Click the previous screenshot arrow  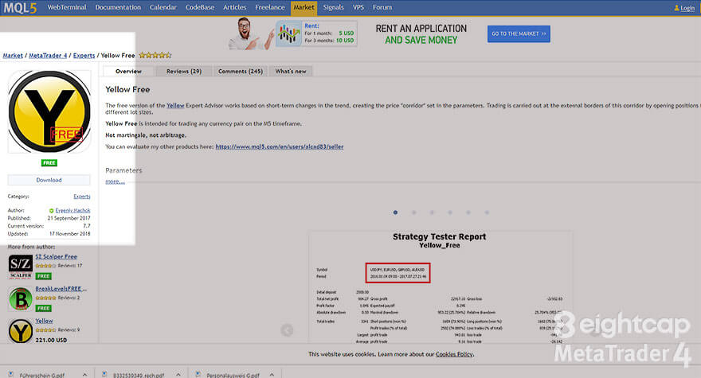coord(287,330)
